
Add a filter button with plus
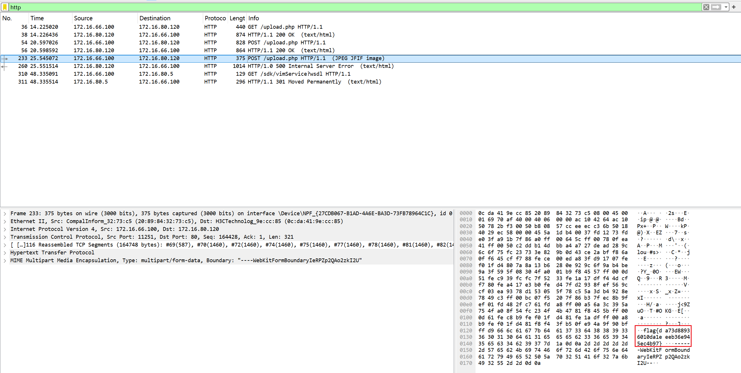coord(734,7)
